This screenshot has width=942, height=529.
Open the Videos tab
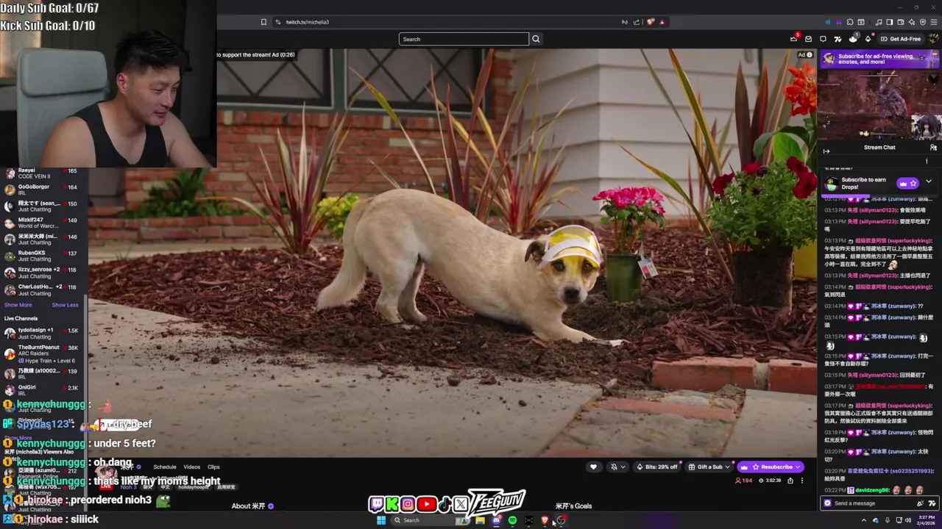[191, 467]
